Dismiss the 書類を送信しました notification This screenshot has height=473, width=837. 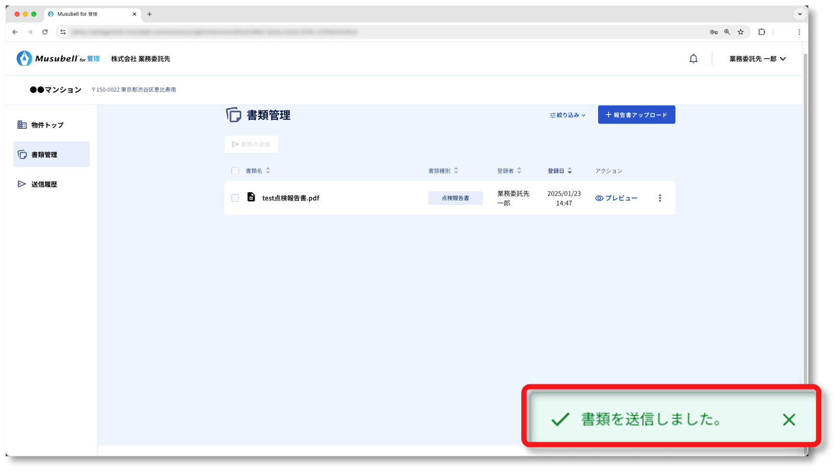click(x=788, y=419)
